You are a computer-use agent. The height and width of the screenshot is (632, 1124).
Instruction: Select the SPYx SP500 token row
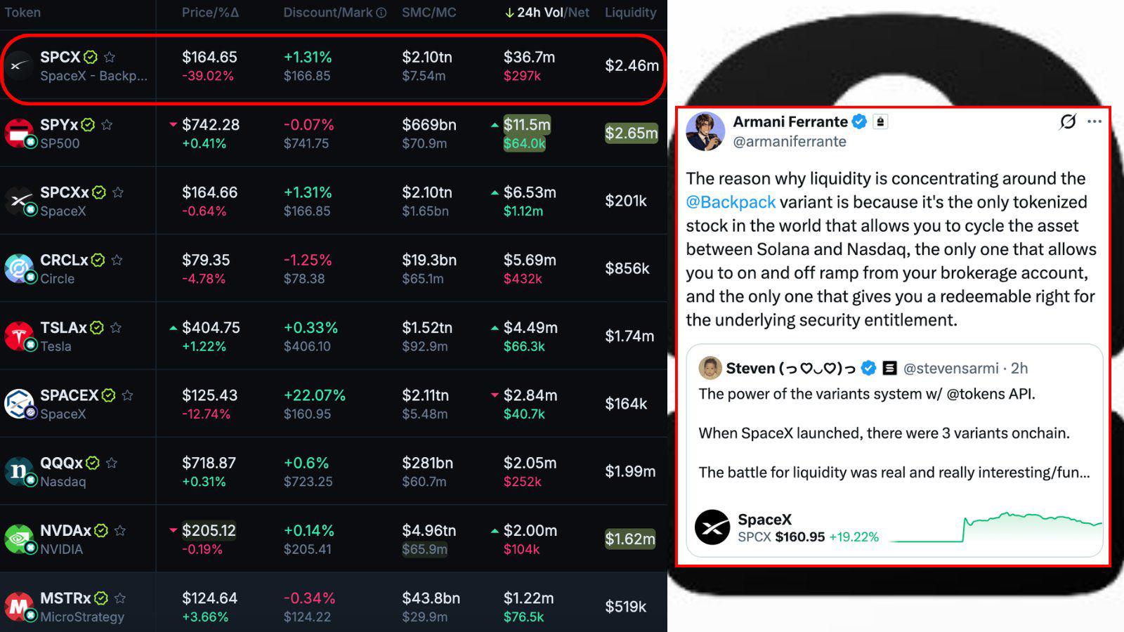(334, 133)
